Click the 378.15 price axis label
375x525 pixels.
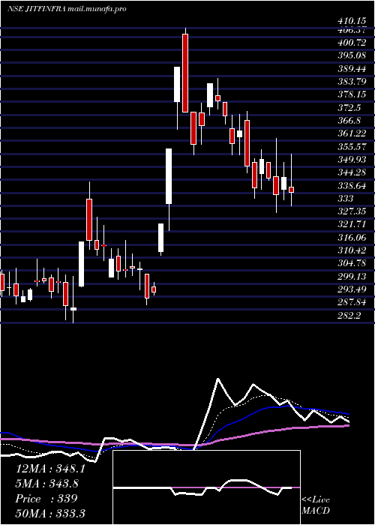click(x=352, y=94)
